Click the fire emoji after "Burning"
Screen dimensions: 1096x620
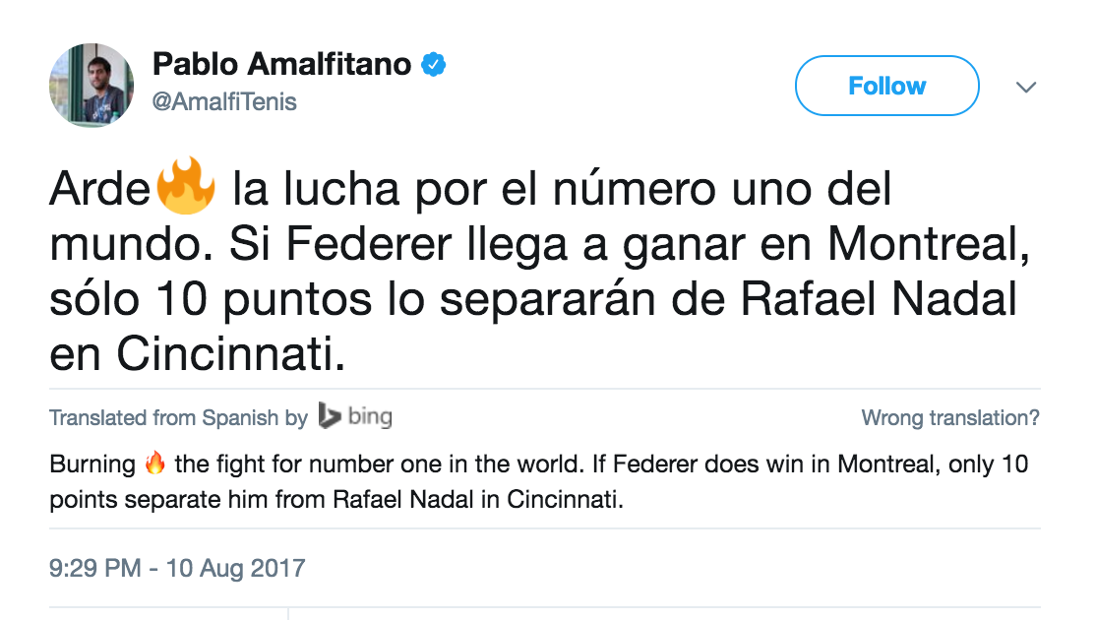pyautogui.click(x=154, y=464)
